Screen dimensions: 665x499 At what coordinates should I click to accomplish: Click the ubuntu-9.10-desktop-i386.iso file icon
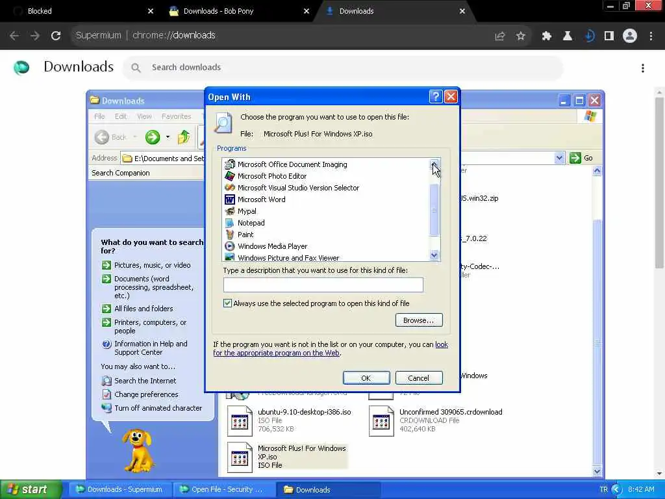pos(240,420)
